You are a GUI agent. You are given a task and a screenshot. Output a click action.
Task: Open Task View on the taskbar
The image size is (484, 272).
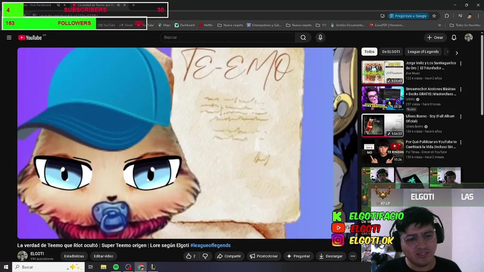pos(91,267)
